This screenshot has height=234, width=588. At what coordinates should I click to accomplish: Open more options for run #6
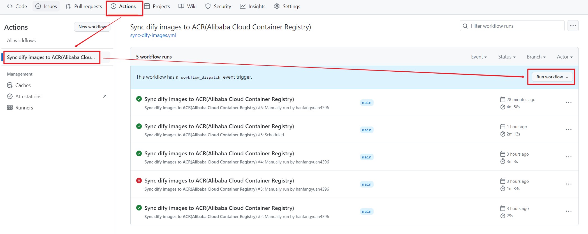569,102
